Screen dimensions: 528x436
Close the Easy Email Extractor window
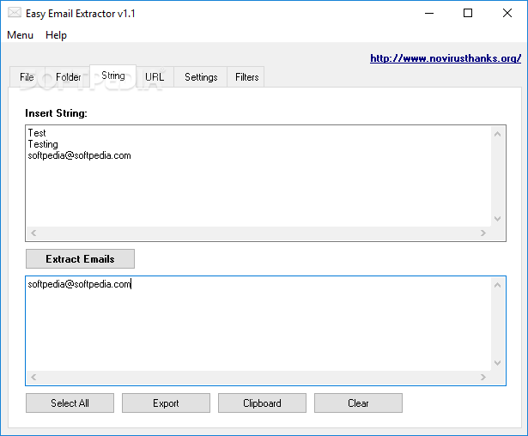pos(507,14)
